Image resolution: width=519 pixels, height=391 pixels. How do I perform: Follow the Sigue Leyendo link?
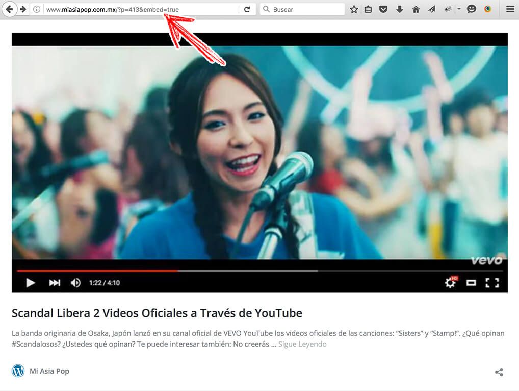302,344
